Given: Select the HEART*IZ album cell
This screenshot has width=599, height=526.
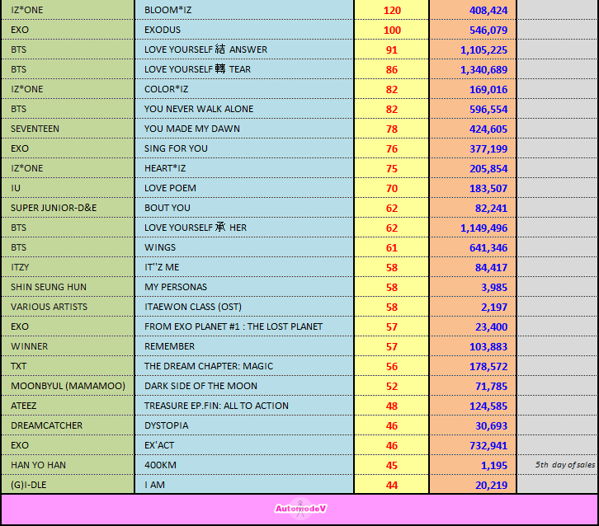Looking at the screenshot, I should [244, 168].
